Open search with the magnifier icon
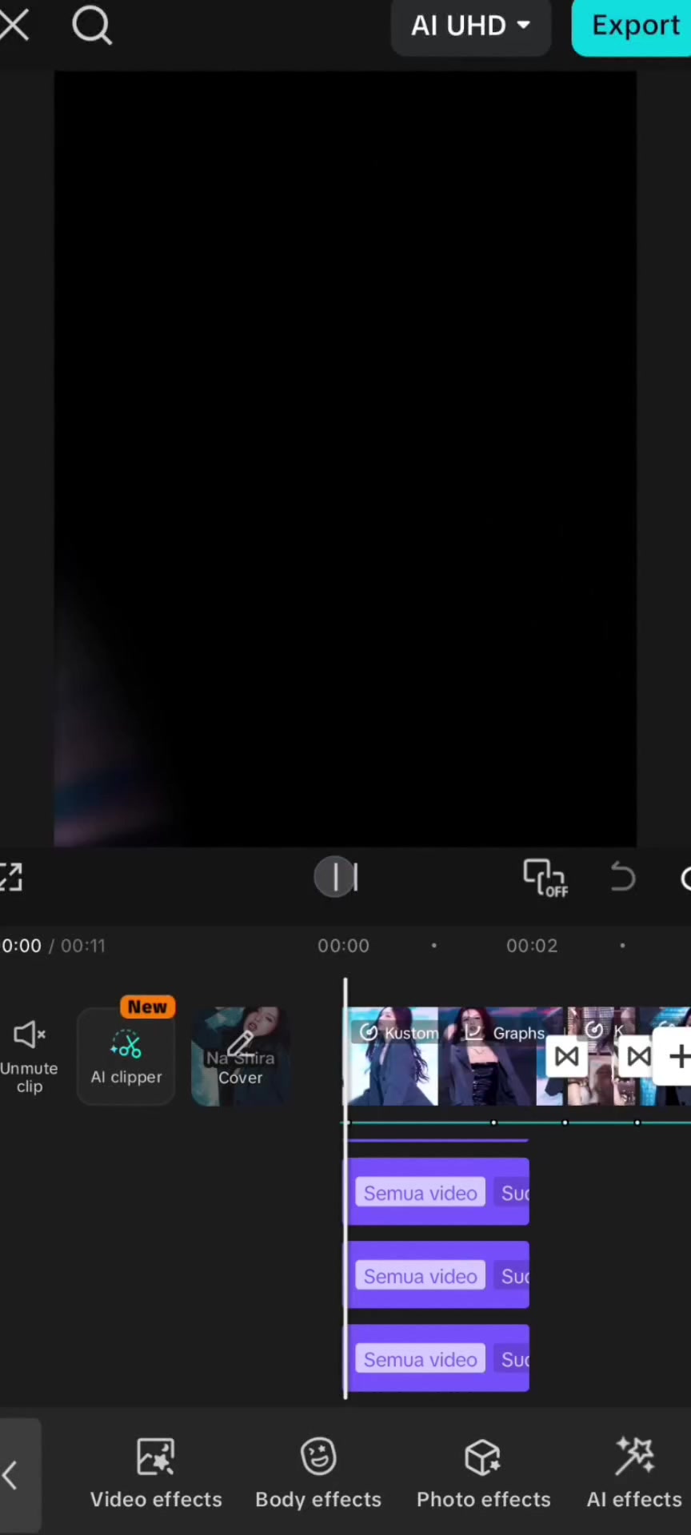The width and height of the screenshot is (691, 1535). point(92,26)
